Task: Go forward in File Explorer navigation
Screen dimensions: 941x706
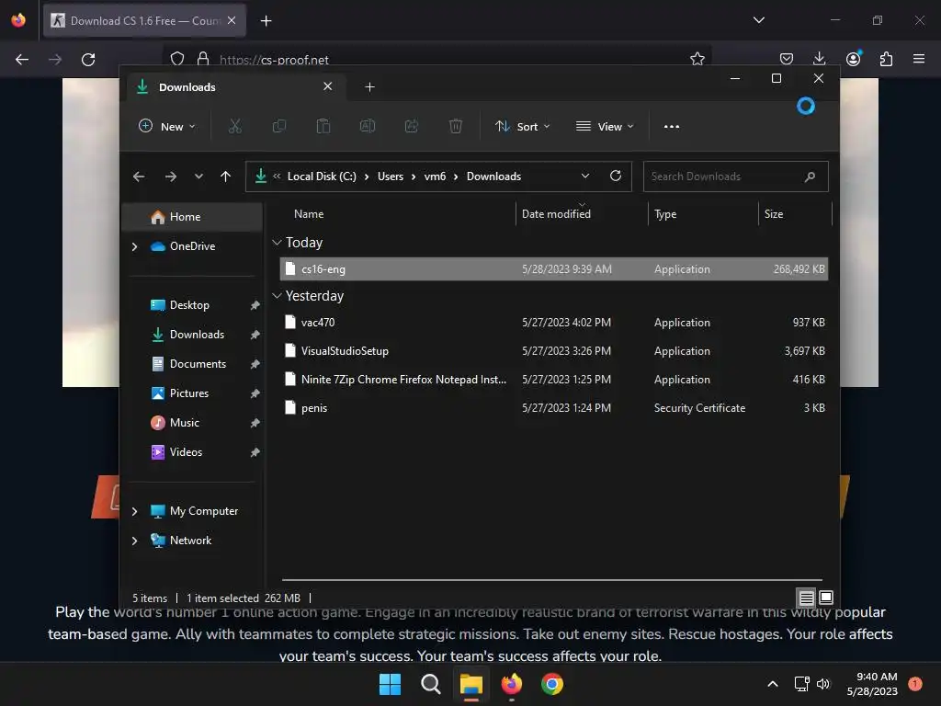Action: tap(170, 176)
